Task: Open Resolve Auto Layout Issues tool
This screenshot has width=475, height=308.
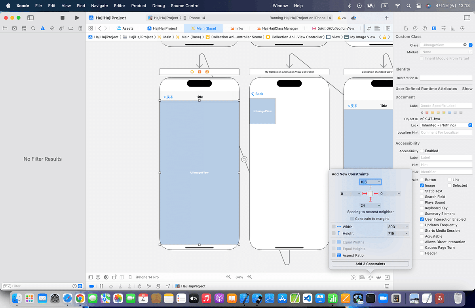Action: [x=379, y=277]
